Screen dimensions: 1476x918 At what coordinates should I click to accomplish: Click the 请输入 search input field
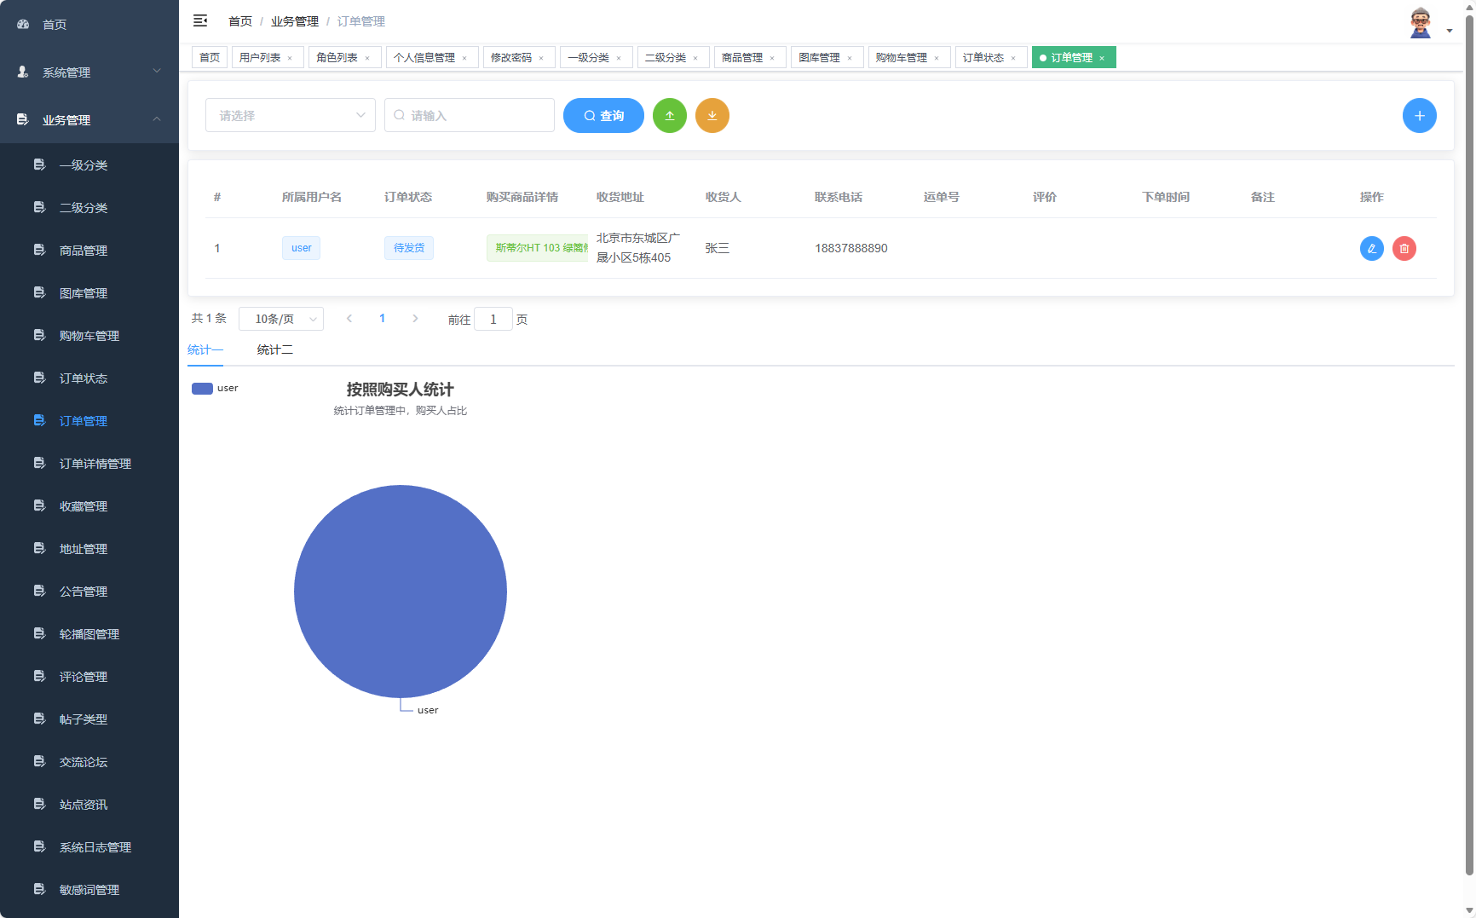click(477, 116)
